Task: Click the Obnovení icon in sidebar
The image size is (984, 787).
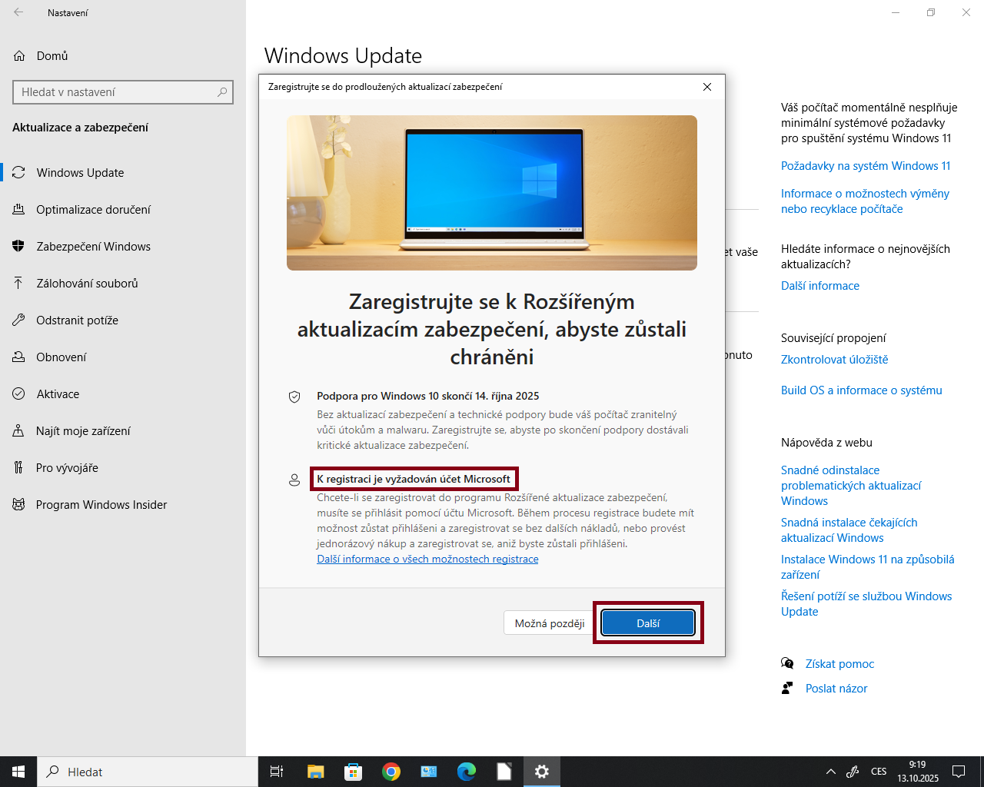Action: (19, 357)
